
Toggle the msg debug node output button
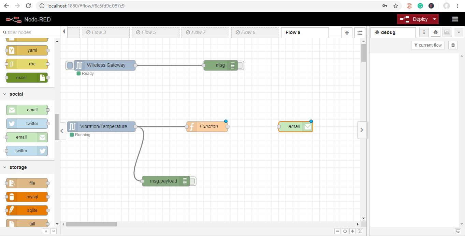pyautogui.click(x=241, y=65)
